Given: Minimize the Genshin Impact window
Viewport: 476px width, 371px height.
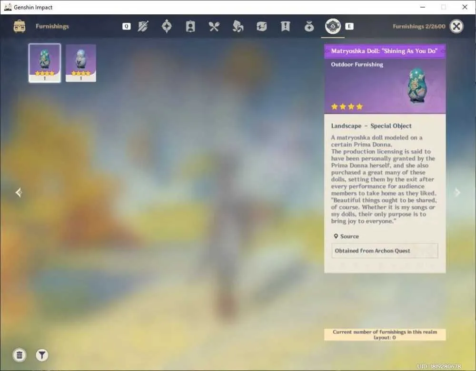Looking at the screenshot, I should tap(423, 7).
